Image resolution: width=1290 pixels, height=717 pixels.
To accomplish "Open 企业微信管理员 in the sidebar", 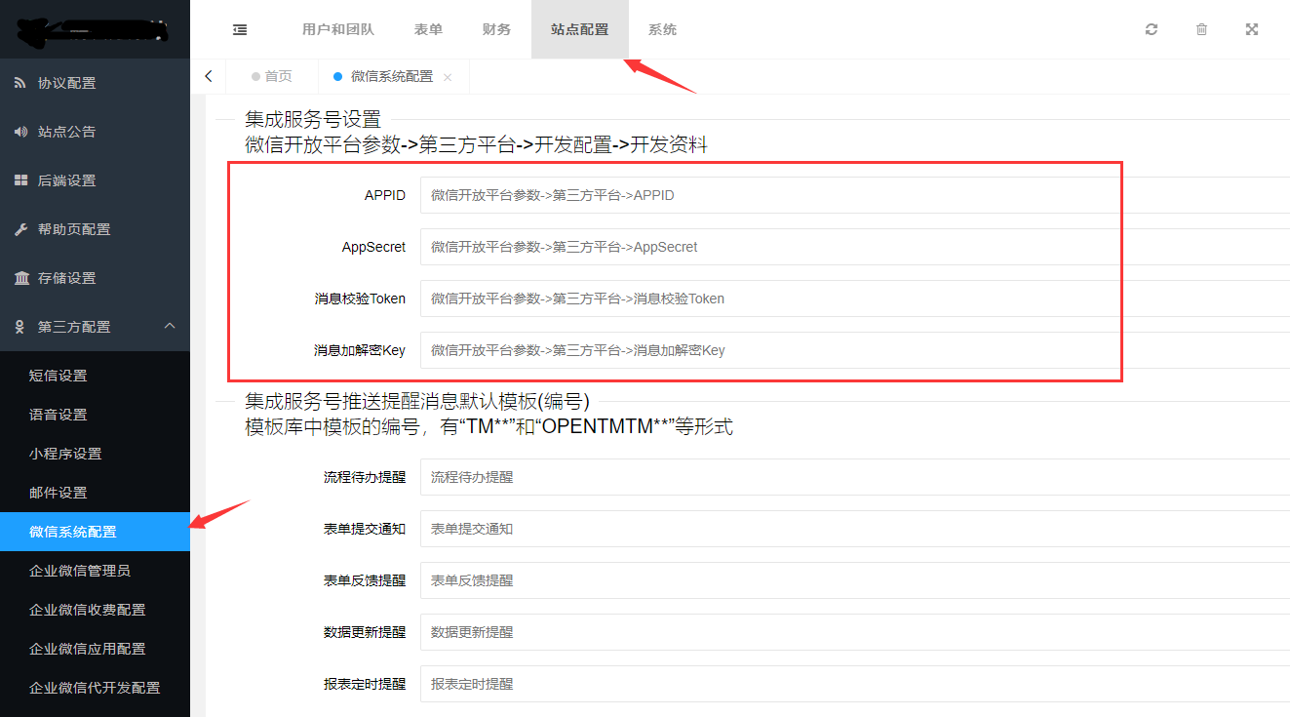I will point(80,571).
